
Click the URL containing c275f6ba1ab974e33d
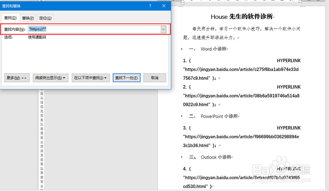[241, 70]
